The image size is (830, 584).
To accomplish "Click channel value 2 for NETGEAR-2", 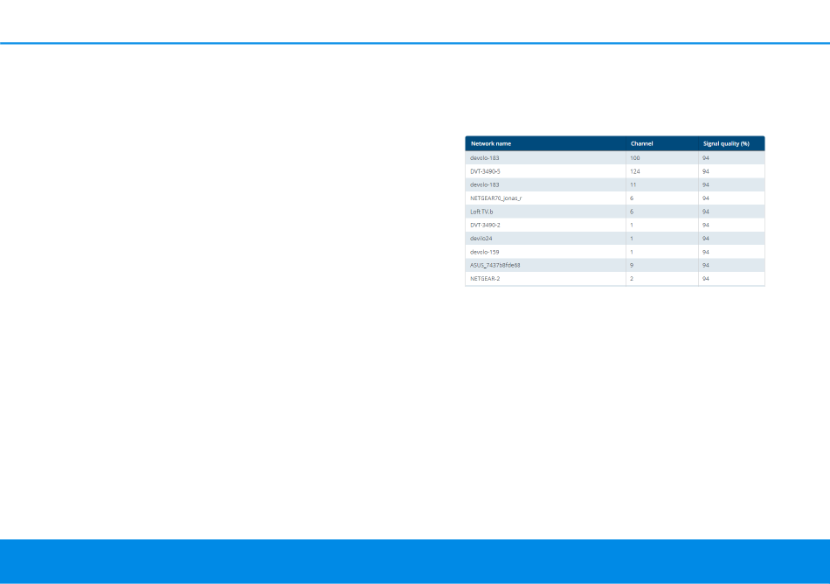I will pyautogui.click(x=632, y=278).
